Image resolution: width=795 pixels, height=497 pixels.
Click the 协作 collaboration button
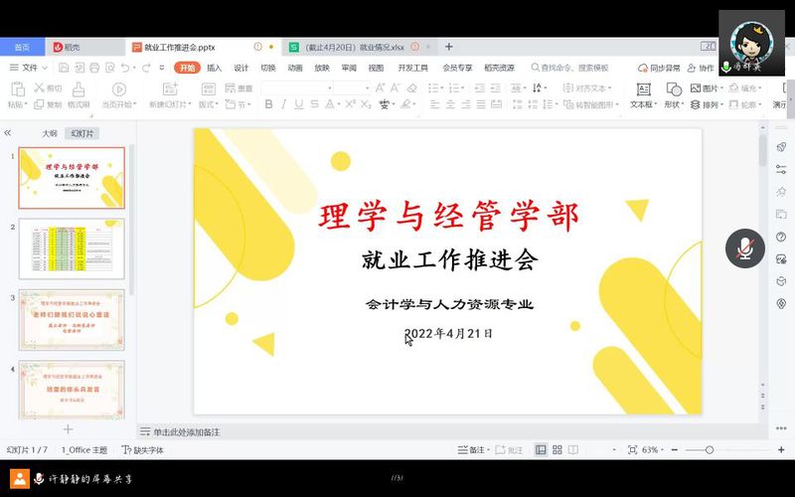click(x=703, y=68)
